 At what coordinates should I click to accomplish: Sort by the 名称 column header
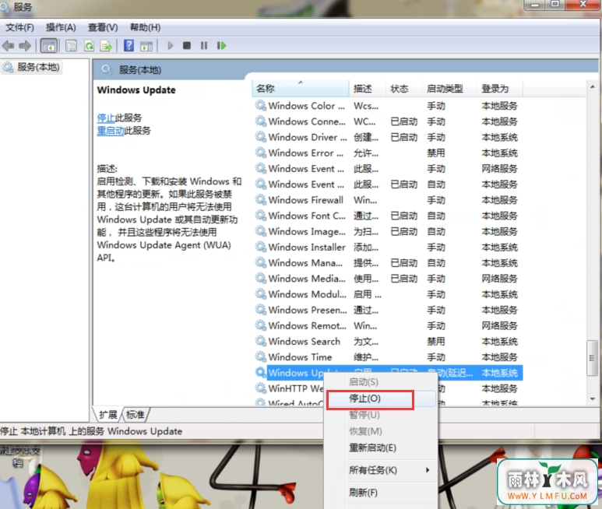(301, 89)
